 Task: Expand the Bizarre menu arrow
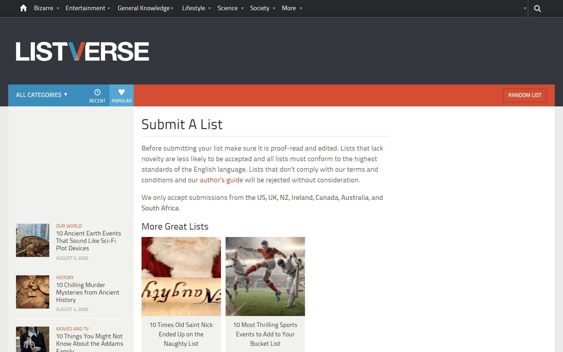click(58, 8)
